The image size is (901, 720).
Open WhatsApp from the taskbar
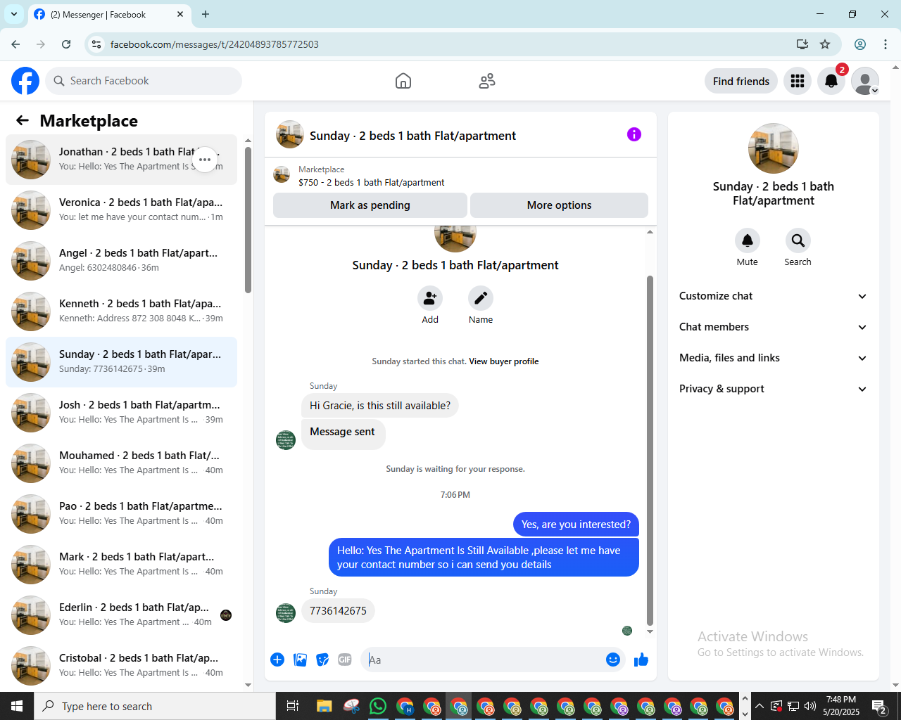point(378,706)
